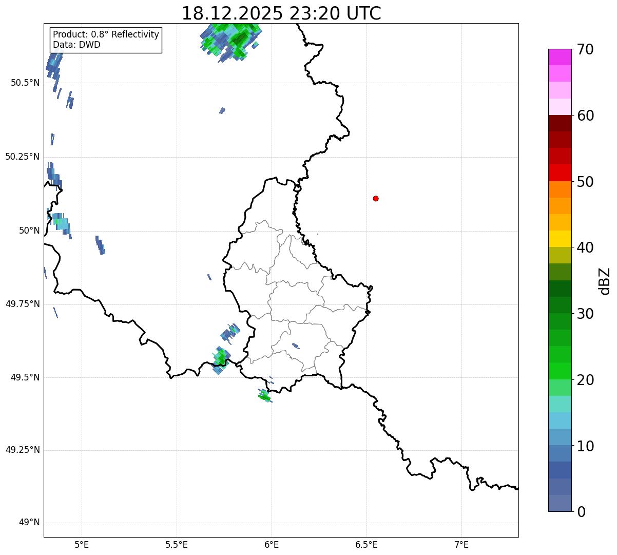Click the Product: 0.8° Reflectivity legend box
Viewport: 617px width, 555px height.
click(x=106, y=40)
